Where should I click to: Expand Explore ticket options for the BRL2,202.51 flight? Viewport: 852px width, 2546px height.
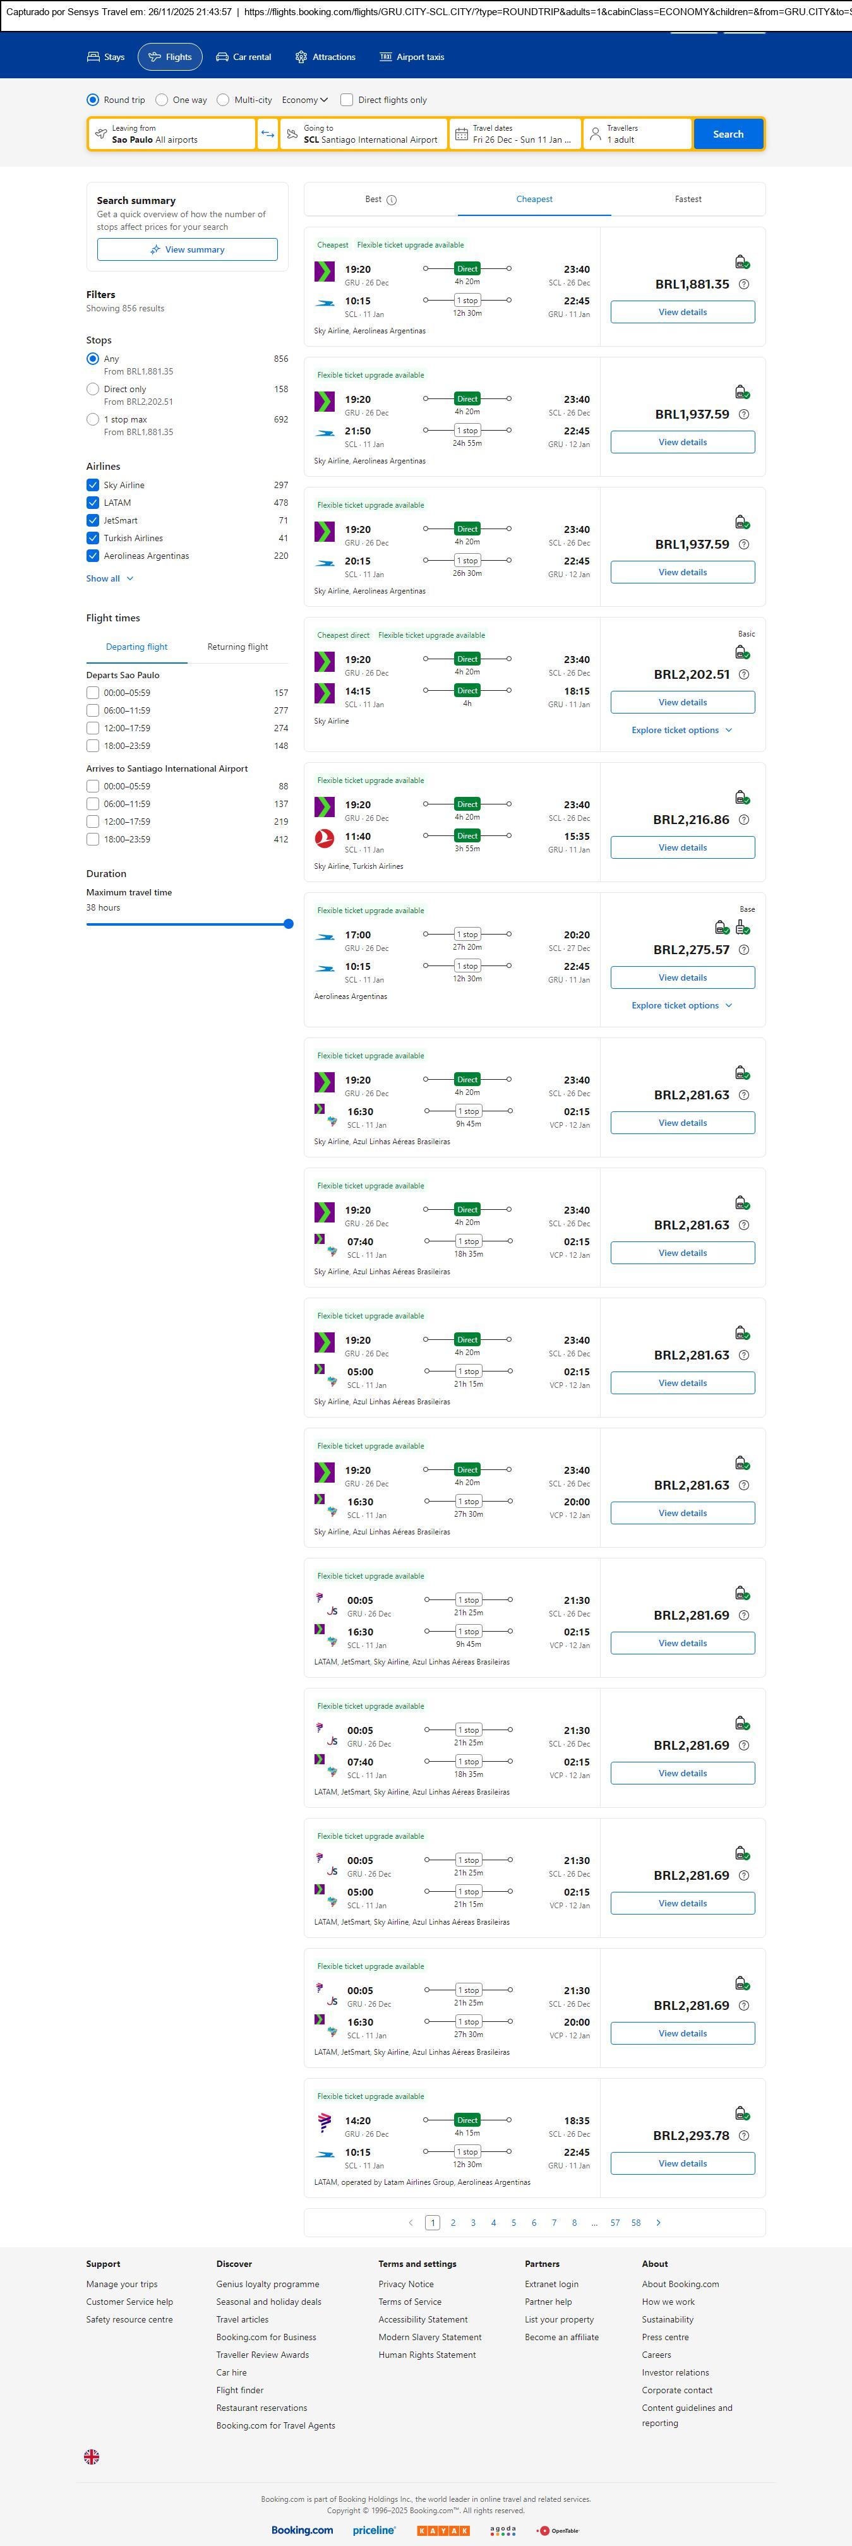[682, 731]
